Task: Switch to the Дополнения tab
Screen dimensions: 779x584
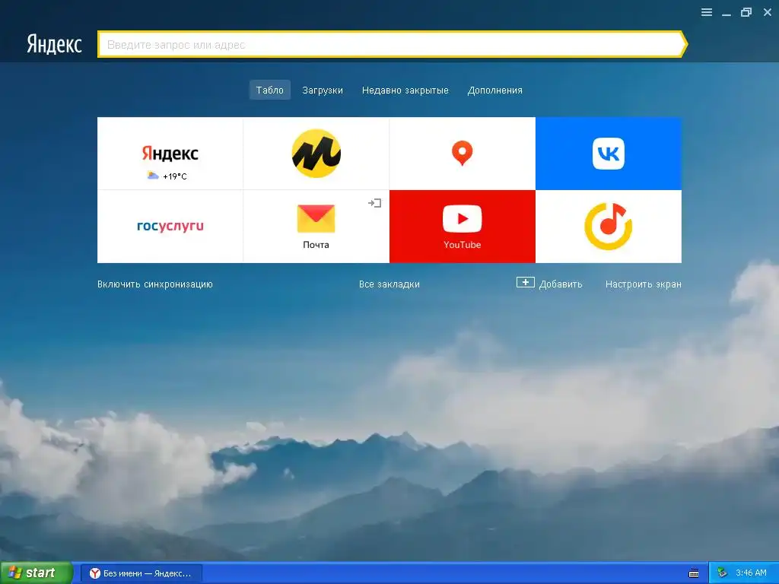Action: coord(494,90)
